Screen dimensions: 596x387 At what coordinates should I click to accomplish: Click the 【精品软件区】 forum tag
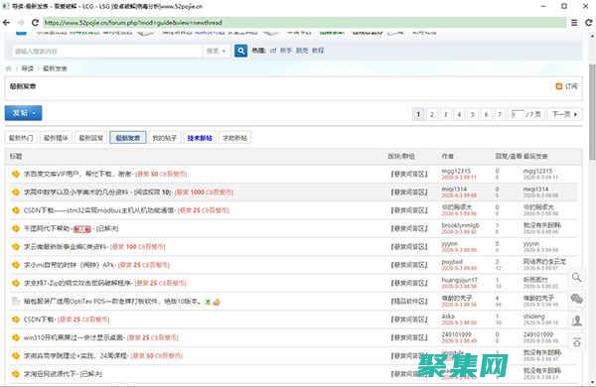click(409, 302)
